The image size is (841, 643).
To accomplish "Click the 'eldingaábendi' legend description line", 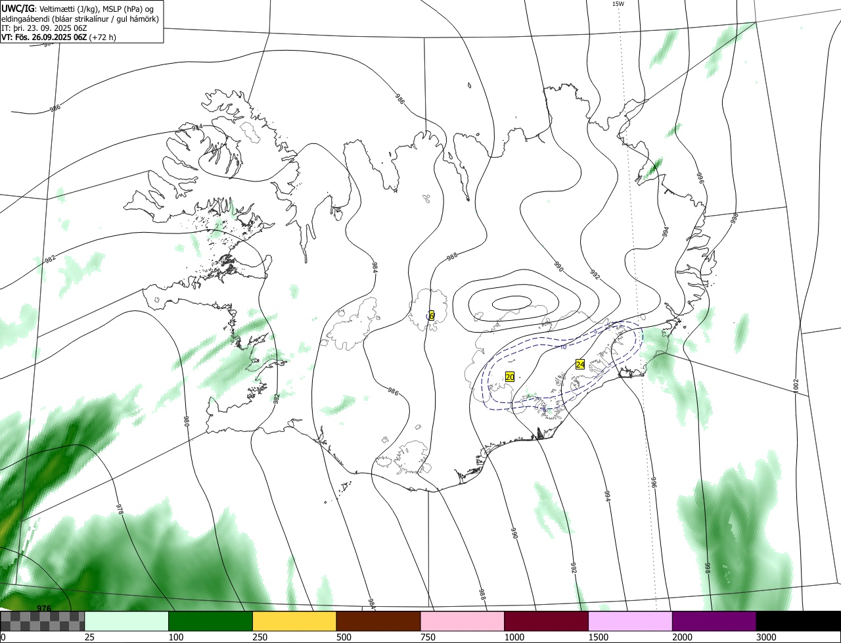I will (80, 19).
